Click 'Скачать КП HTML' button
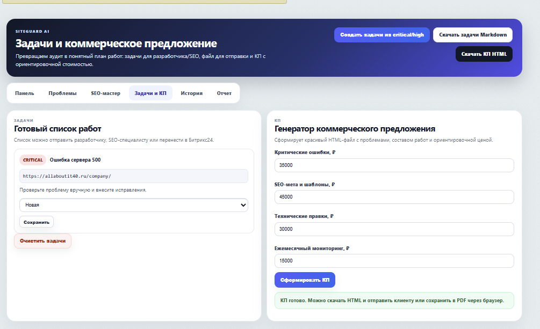Image resolution: width=540 pixels, height=329 pixels. (484, 54)
